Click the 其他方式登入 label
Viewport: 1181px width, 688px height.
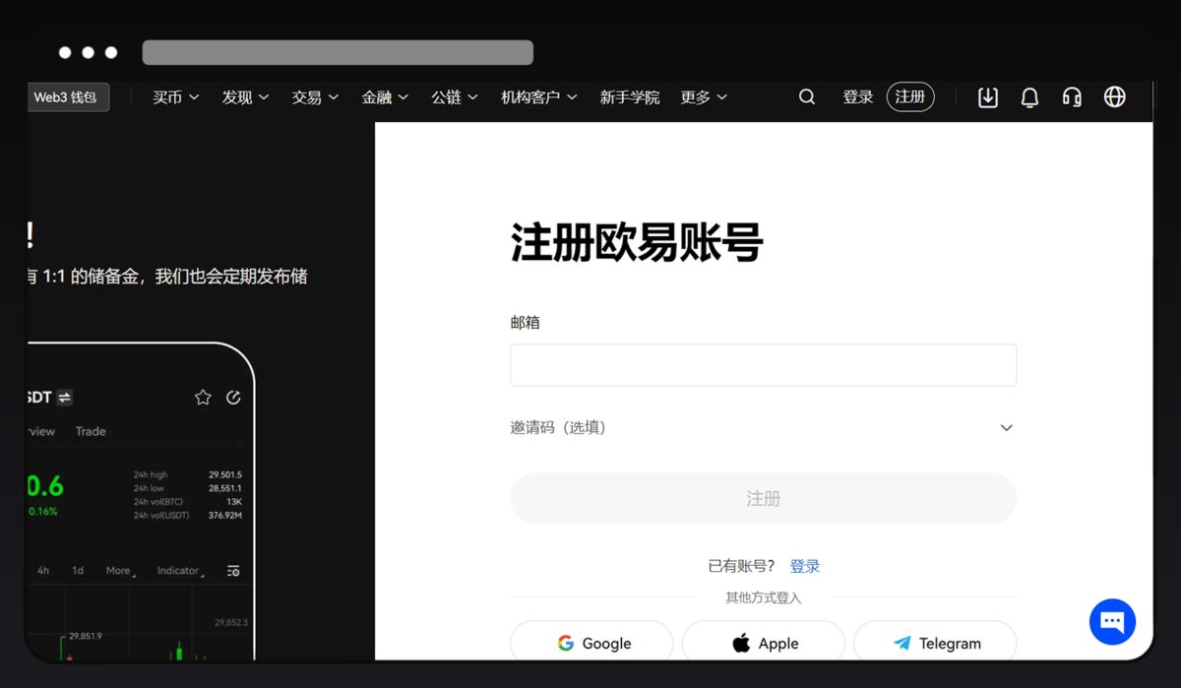coord(764,597)
